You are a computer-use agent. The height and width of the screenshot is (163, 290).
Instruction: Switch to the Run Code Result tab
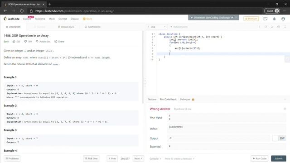click(x=168, y=100)
